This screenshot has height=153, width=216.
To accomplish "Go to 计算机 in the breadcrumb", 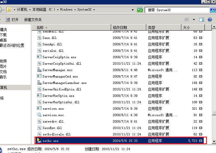I will click(22, 9).
